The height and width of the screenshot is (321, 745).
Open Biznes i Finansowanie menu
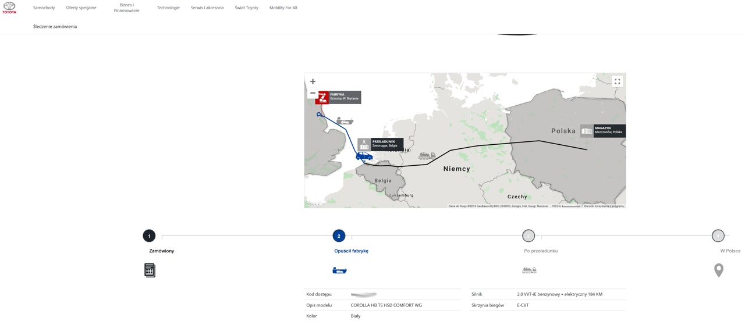coord(127,8)
